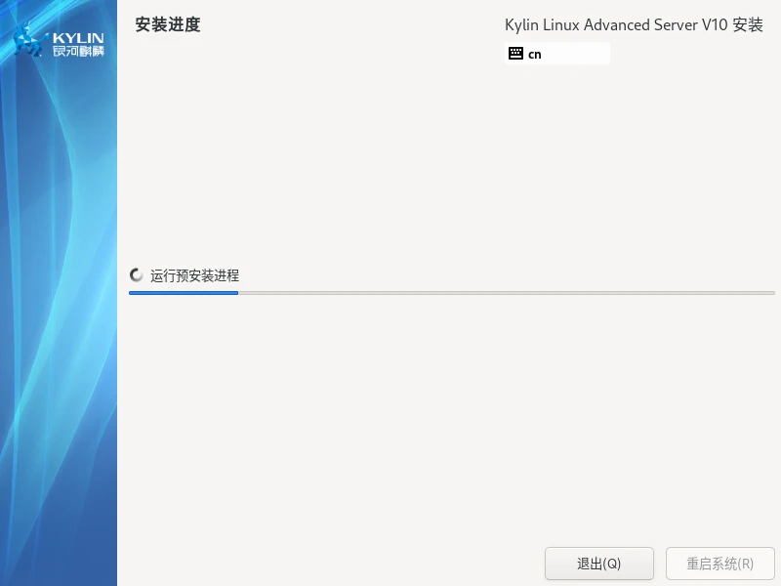Click the keyboard icon next to cn
This screenshot has height=586, width=781.
[515, 54]
